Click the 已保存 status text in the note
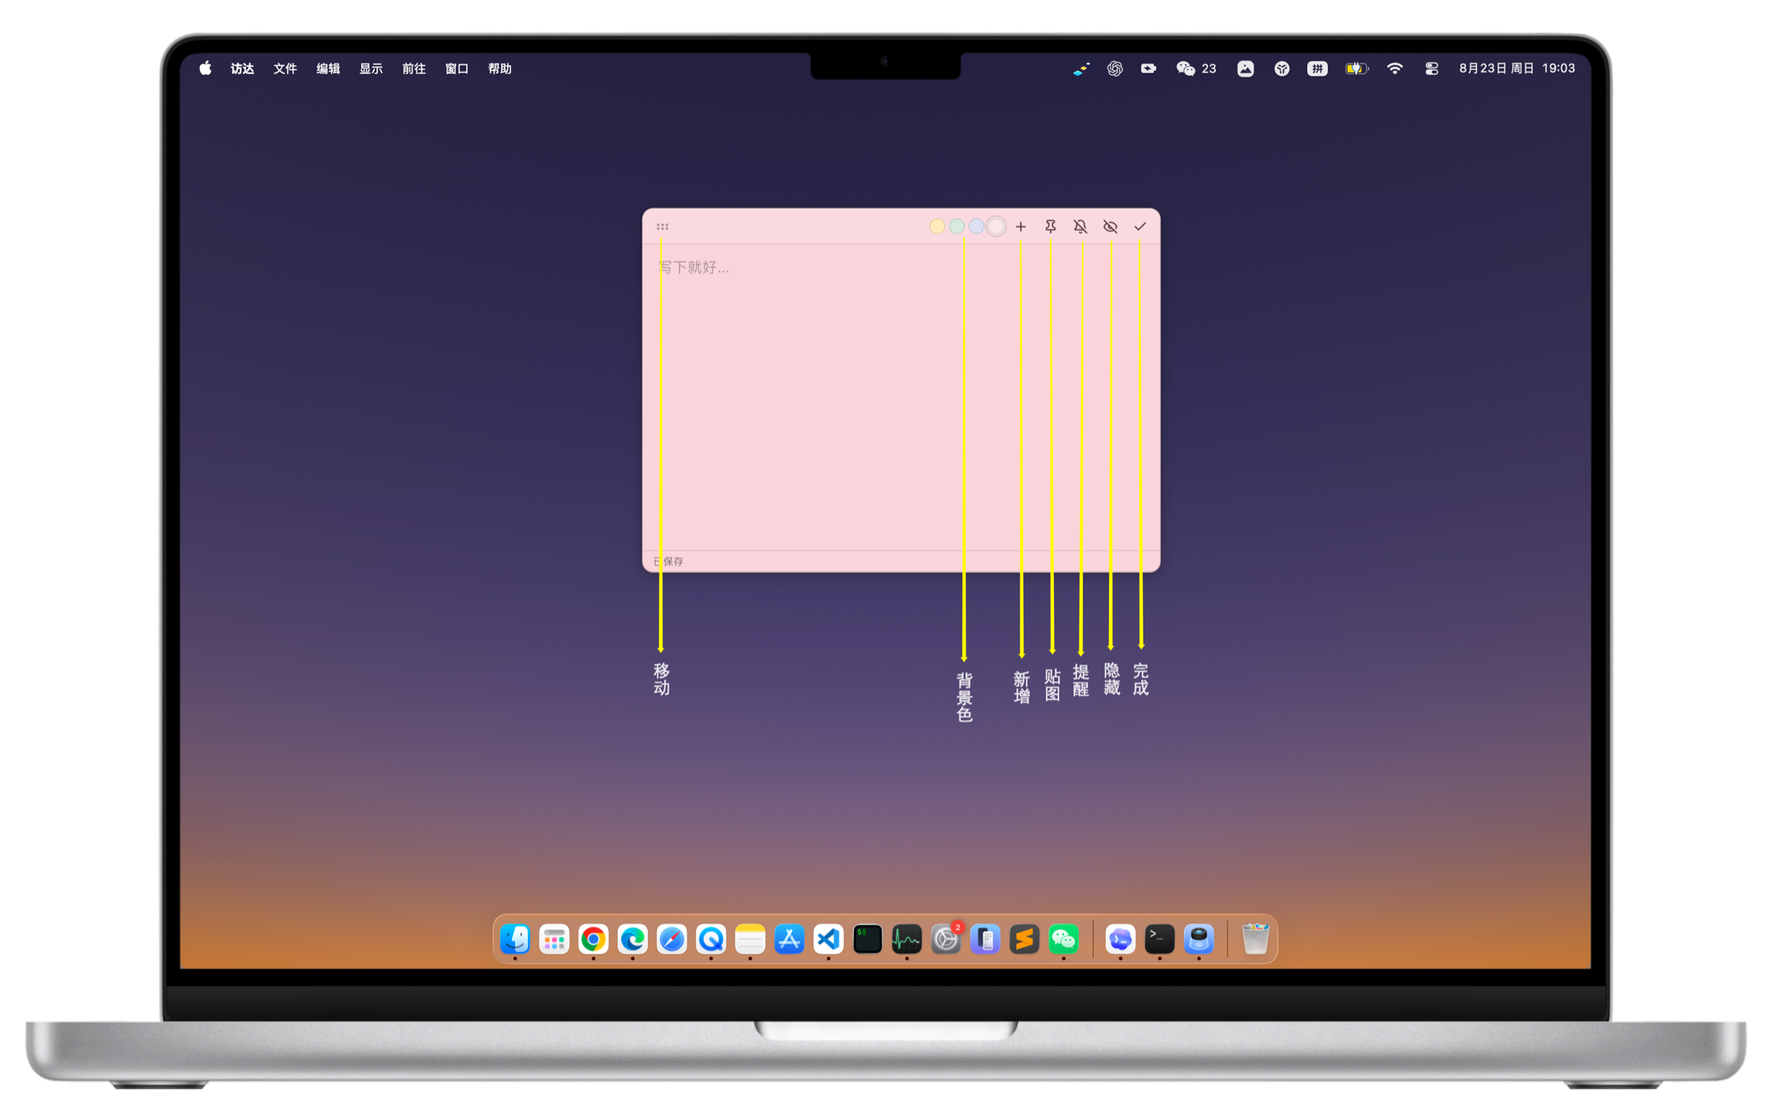 pyautogui.click(x=669, y=562)
